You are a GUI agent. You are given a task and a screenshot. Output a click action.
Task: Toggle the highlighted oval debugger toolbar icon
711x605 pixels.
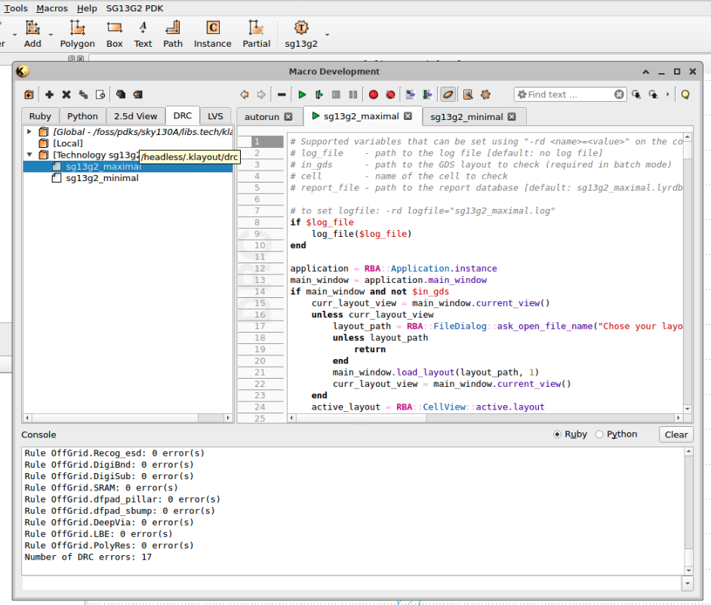(448, 94)
